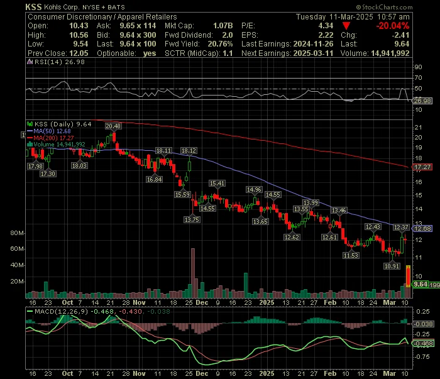Click the 13.65 price label

pos(260,222)
